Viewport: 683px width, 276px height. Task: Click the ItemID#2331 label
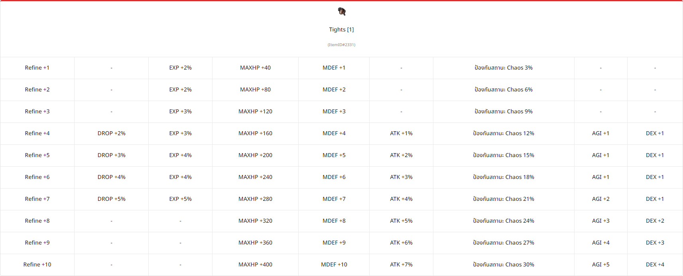click(x=341, y=45)
